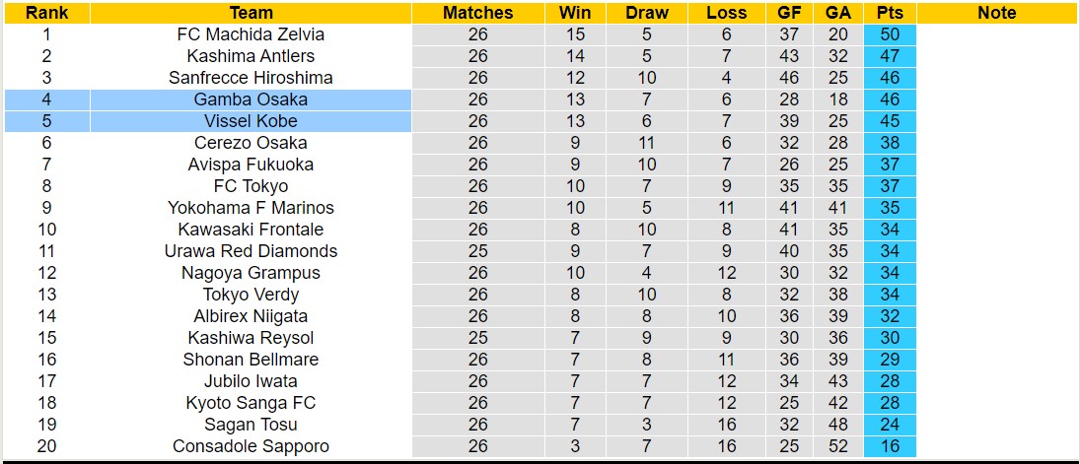This screenshot has width=1080, height=464.
Task: Open the Vissel Kobe team entry
Action: click(x=251, y=121)
